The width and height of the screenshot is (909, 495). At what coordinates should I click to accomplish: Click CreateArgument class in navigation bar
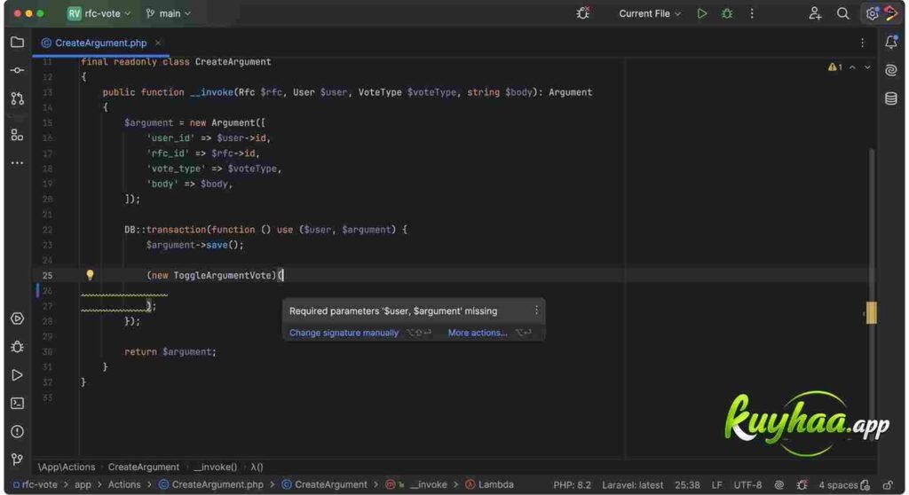click(325, 484)
